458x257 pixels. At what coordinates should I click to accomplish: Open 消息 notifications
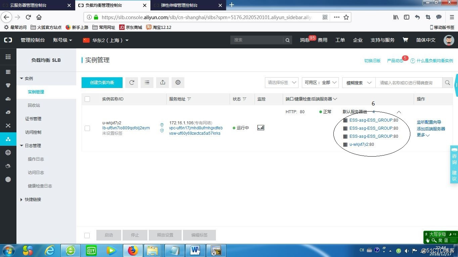pos(305,40)
